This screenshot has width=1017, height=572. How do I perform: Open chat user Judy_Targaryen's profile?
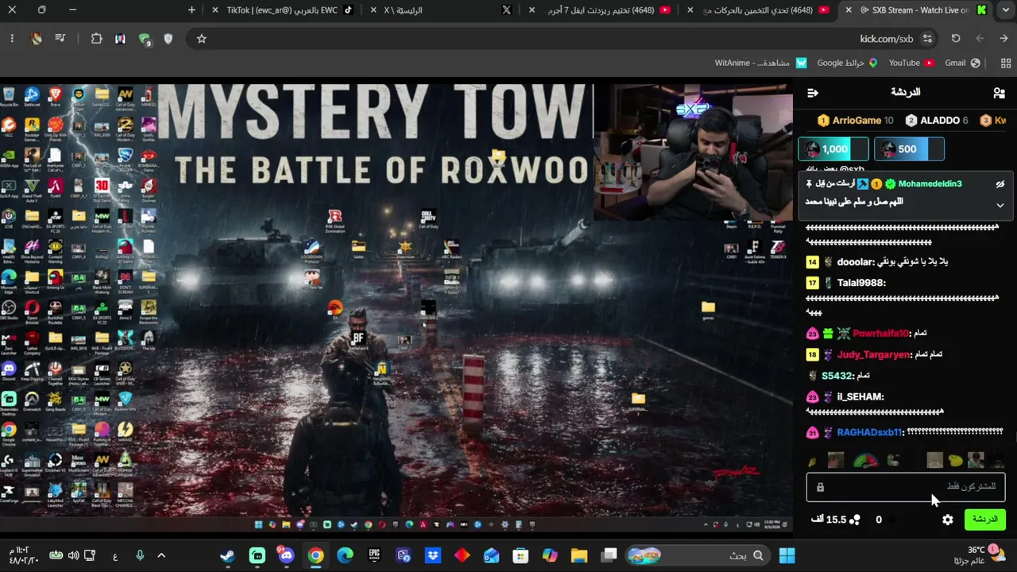click(873, 355)
